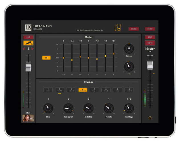Click the 'Master' title in right strip

tap(150, 49)
